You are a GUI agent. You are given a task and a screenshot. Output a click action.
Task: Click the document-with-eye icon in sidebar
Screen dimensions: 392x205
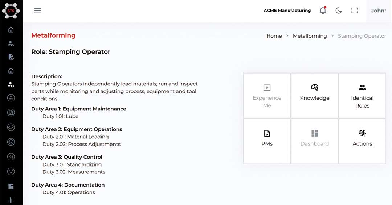pos(11,57)
